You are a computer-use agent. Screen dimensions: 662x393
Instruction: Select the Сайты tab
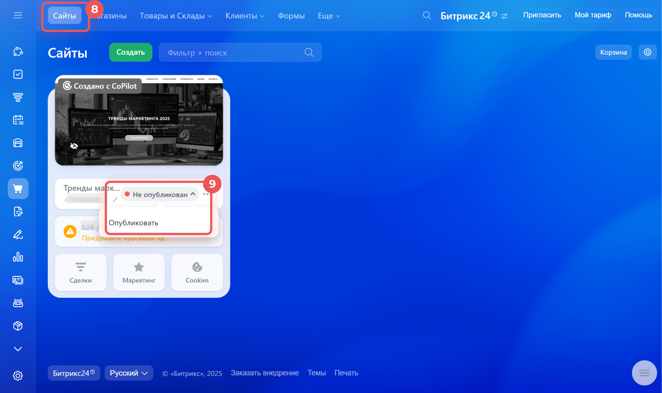tap(64, 16)
